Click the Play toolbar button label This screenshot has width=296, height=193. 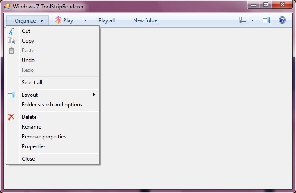68,20
